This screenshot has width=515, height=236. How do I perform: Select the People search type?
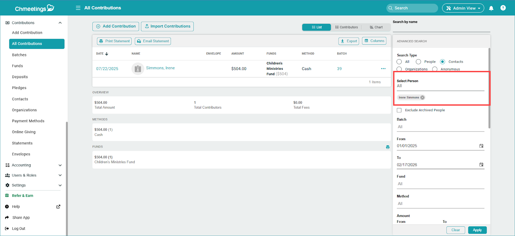[x=418, y=62]
